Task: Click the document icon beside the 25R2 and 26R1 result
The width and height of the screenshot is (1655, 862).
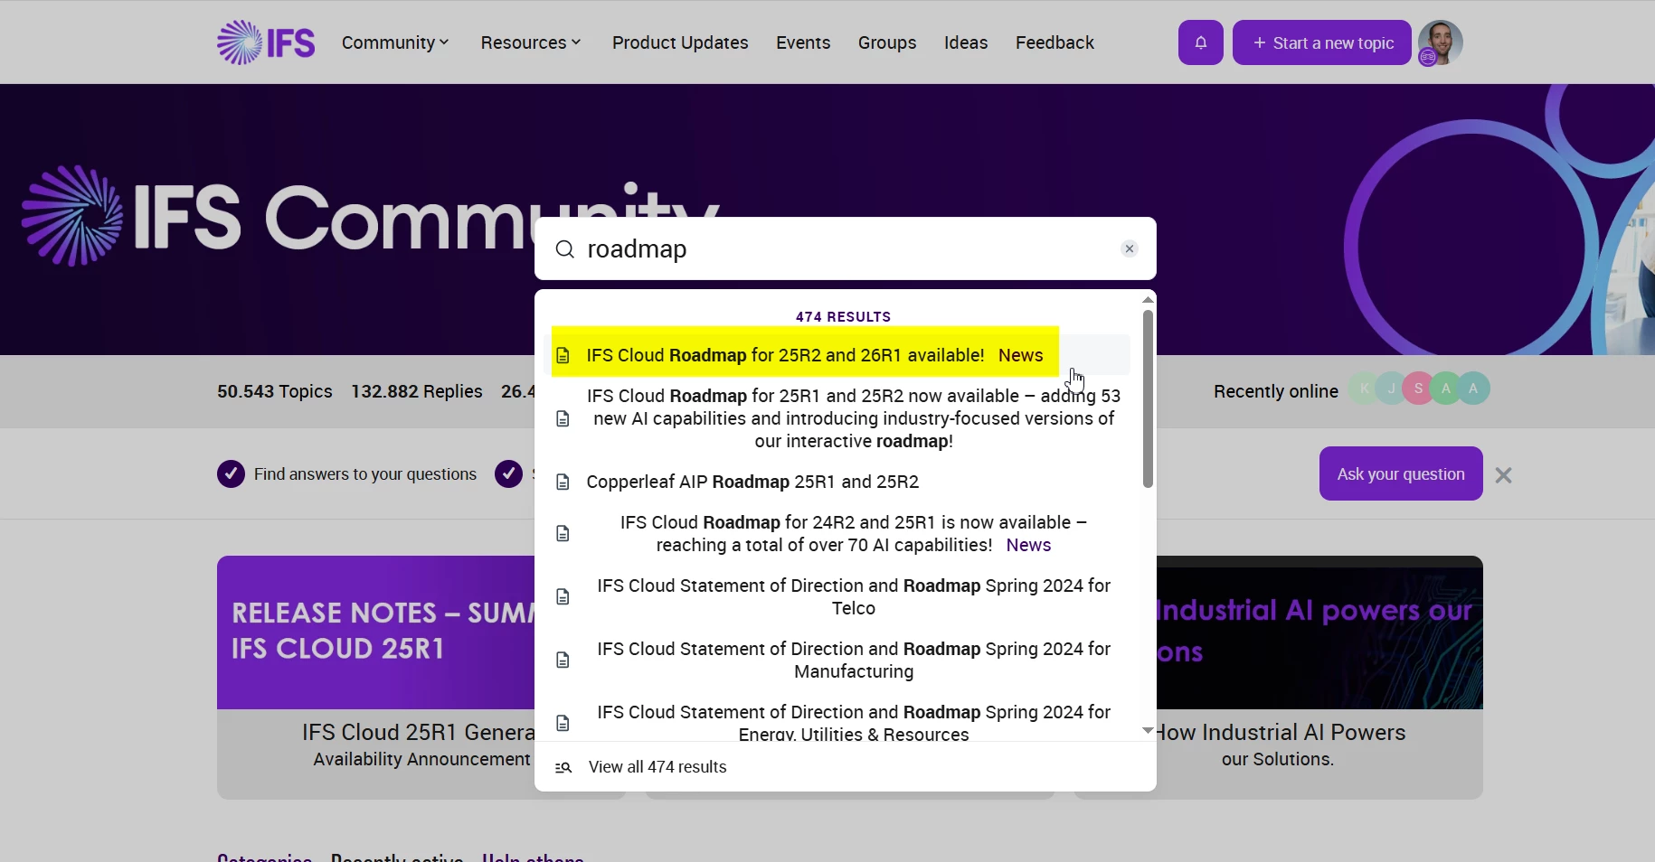Action: pos(563,356)
